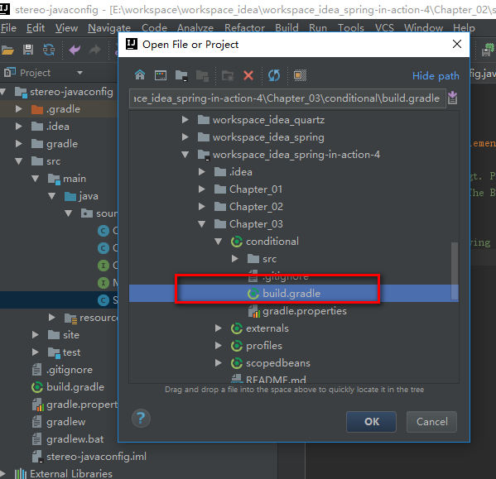Click the path history icon beside path field
Screen dimensions: 496x479
pyautogui.click(x=453, y=98)
